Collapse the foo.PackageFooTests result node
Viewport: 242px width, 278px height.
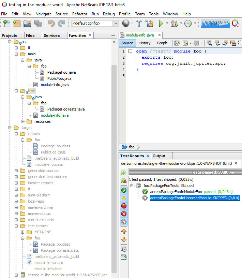click(132, 186)
